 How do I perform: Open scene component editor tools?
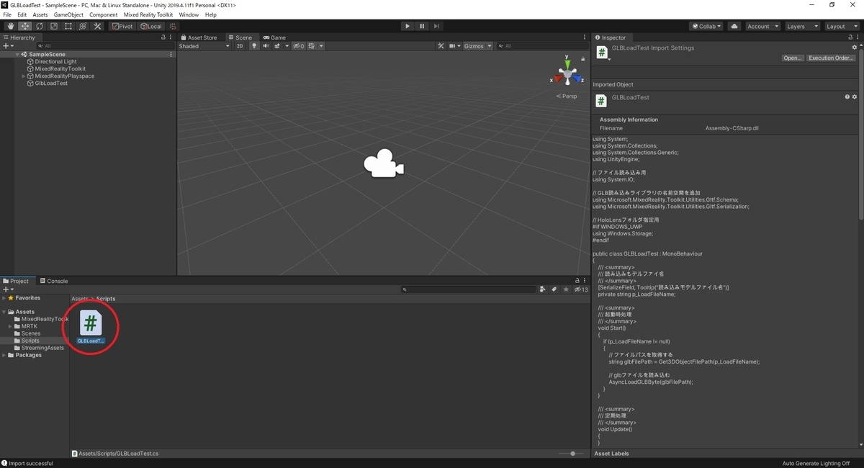point(441,46)
